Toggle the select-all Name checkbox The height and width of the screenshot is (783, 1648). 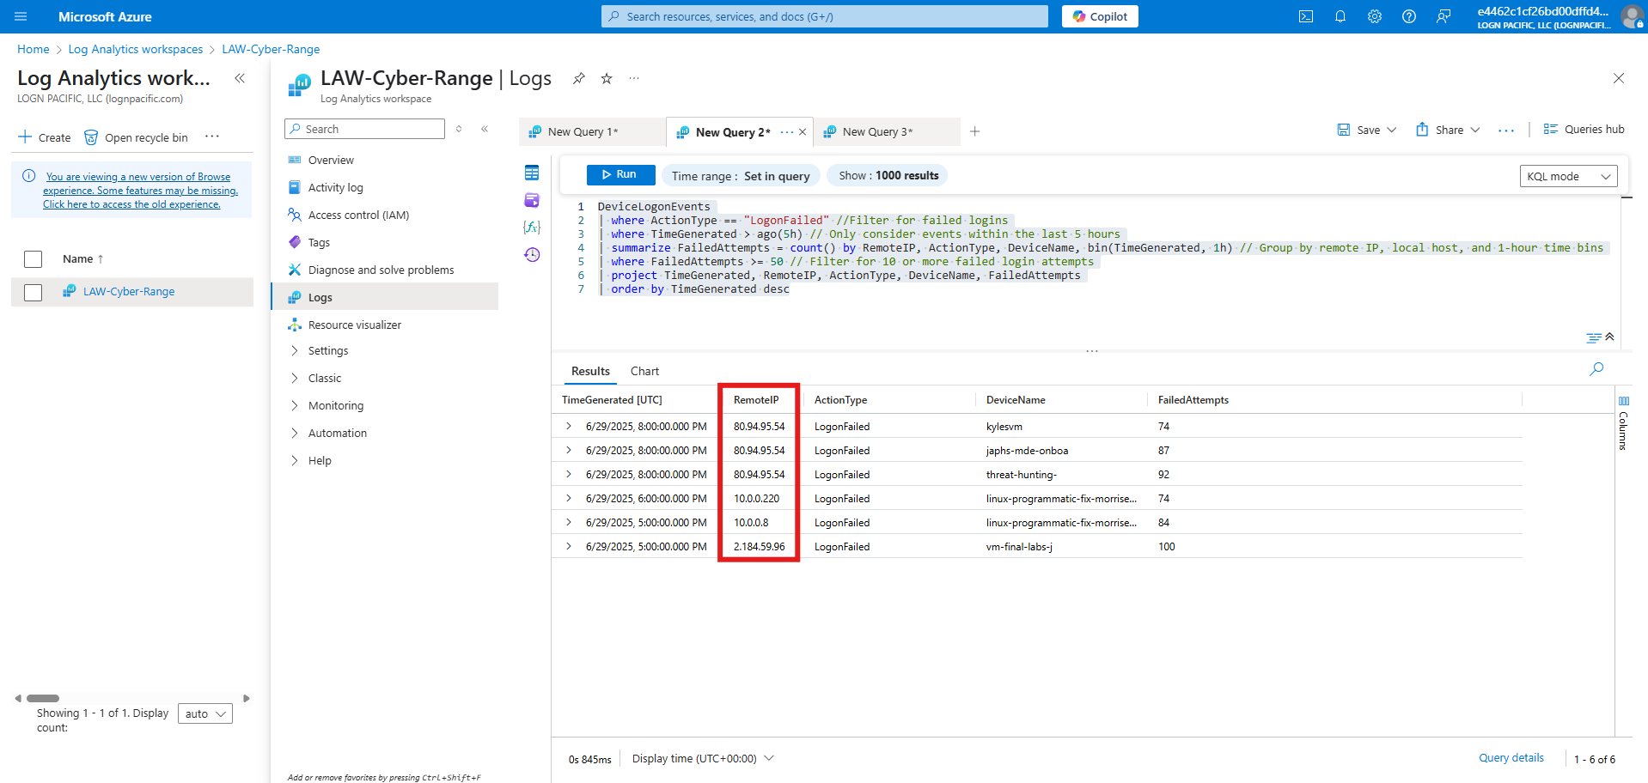pyautogui.click(x=34, y=259)
